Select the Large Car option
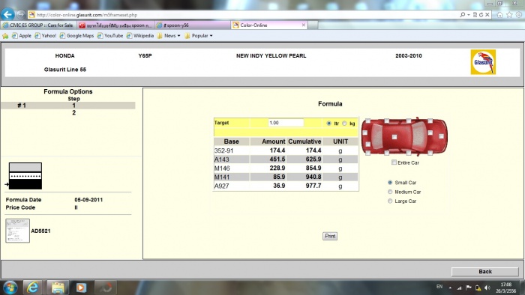This screenshot has width=525, height=295. [x=390, y=201]
